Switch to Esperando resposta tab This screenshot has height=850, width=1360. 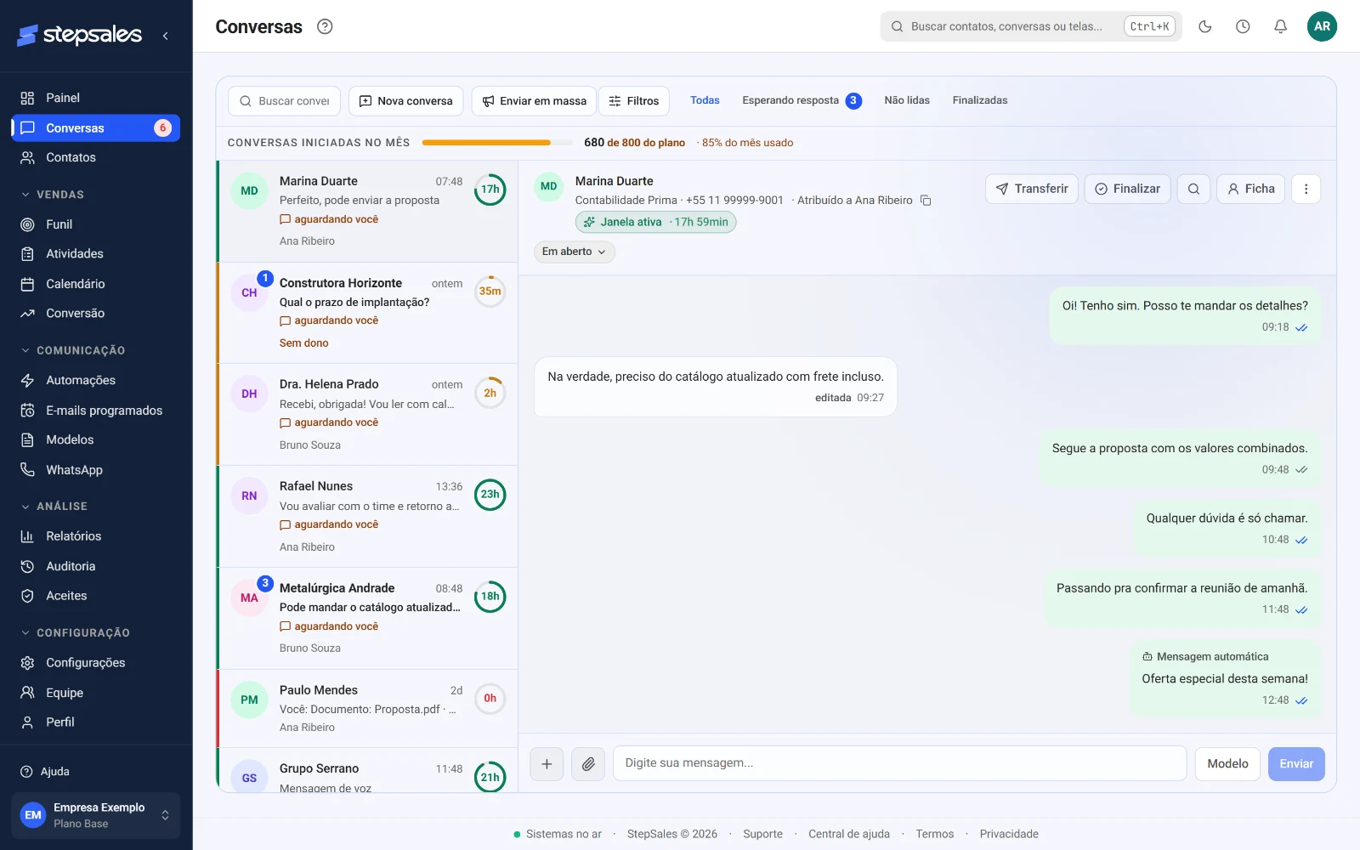click(x=802, y=100)
